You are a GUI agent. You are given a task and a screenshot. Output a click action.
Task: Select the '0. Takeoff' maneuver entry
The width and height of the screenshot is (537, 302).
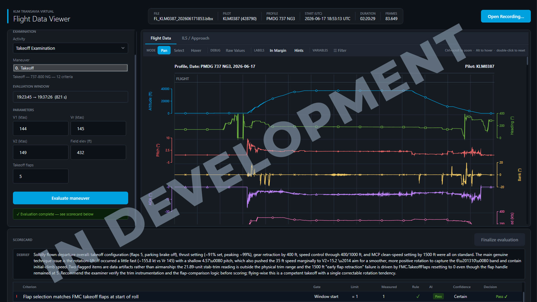pyautogui.click(x=70, y=68)
